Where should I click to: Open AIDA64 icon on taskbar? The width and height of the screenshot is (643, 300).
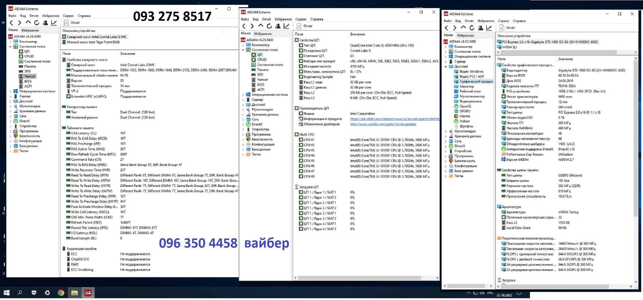88,293
